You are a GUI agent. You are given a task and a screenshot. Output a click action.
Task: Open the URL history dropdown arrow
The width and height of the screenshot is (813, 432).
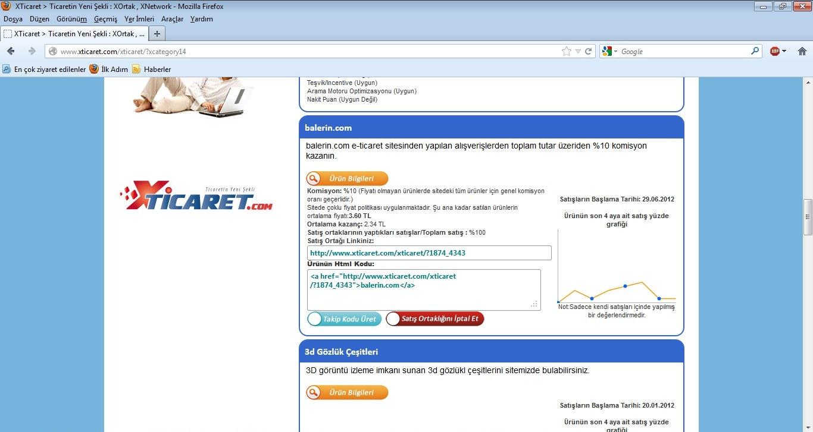(x=578, y=52)
